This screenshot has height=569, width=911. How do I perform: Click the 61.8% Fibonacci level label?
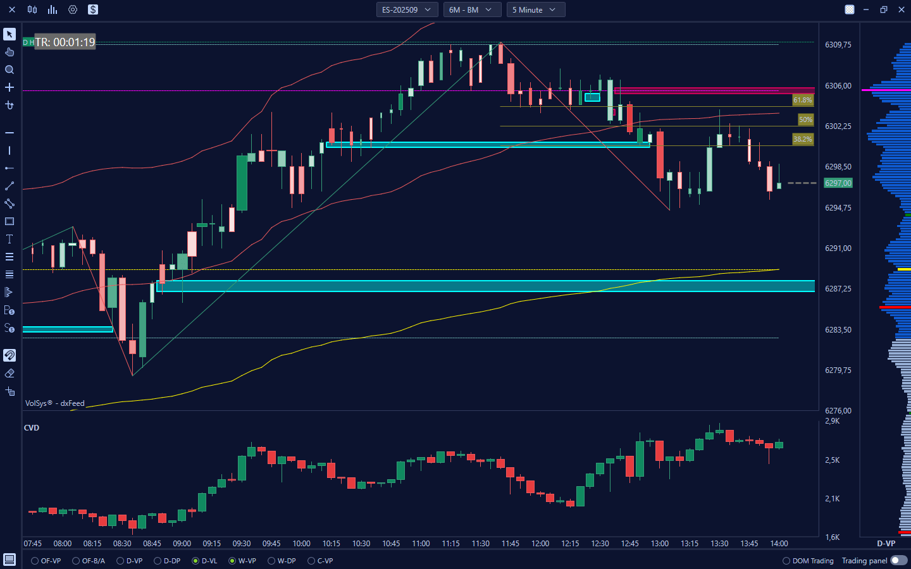(x=802, y=100)
